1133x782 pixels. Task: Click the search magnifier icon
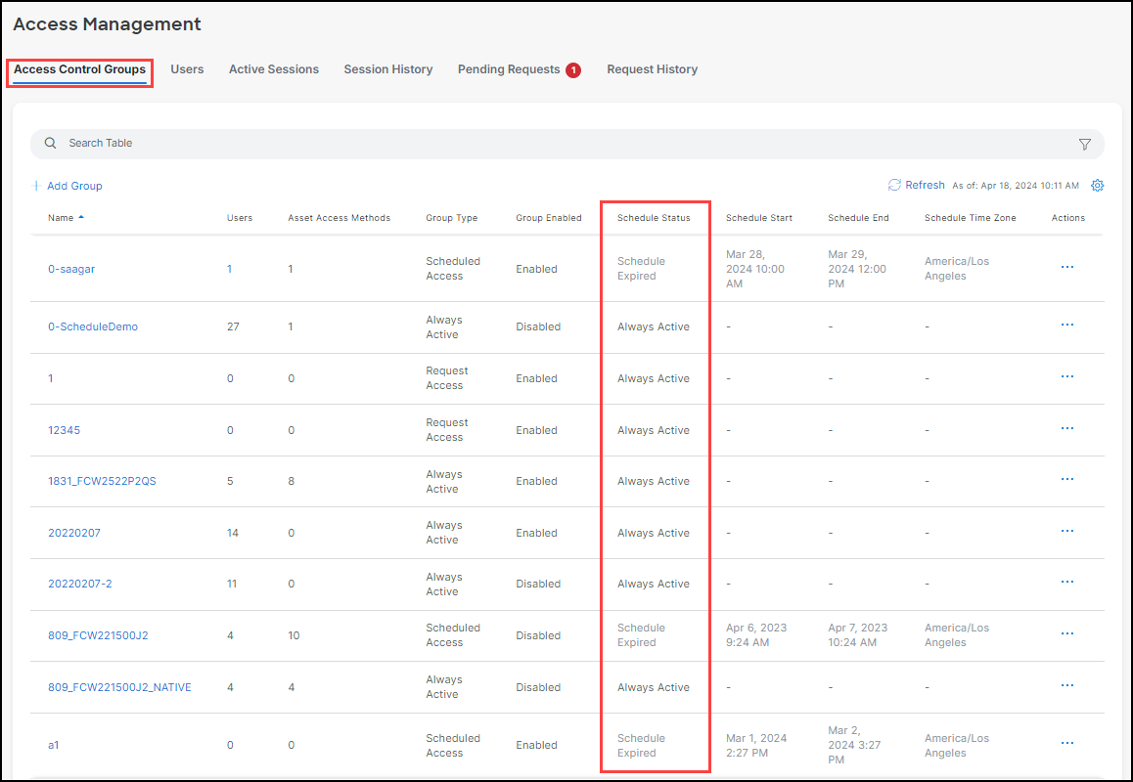click(50, 143)
